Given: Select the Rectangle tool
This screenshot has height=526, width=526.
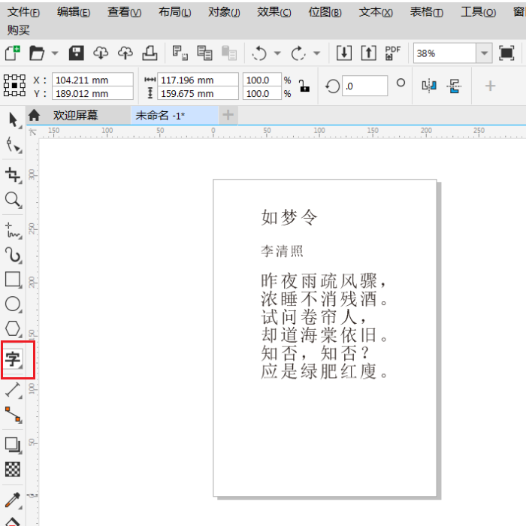Looking at the screenshot, I should [x=14, y=280].
